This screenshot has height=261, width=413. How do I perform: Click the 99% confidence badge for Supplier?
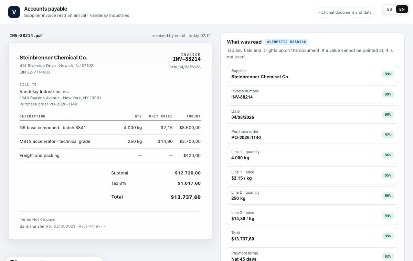pyautogui.click(x=388, y=74)
